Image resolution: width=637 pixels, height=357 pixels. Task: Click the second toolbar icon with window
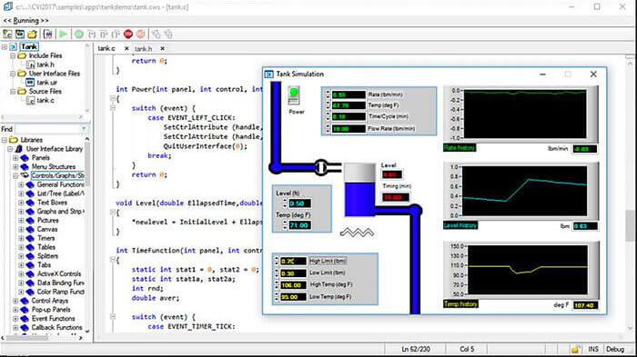click(x=19, y=35)
